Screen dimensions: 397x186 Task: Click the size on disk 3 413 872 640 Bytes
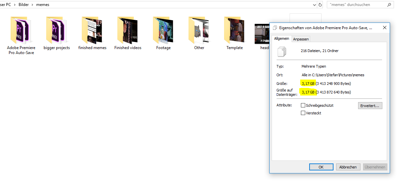(x=333, y=92)
